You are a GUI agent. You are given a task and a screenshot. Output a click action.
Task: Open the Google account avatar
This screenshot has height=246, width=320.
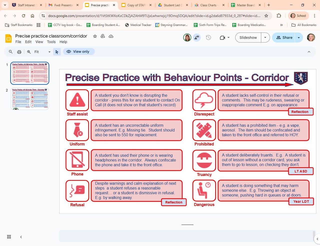[x=311, y=37]
